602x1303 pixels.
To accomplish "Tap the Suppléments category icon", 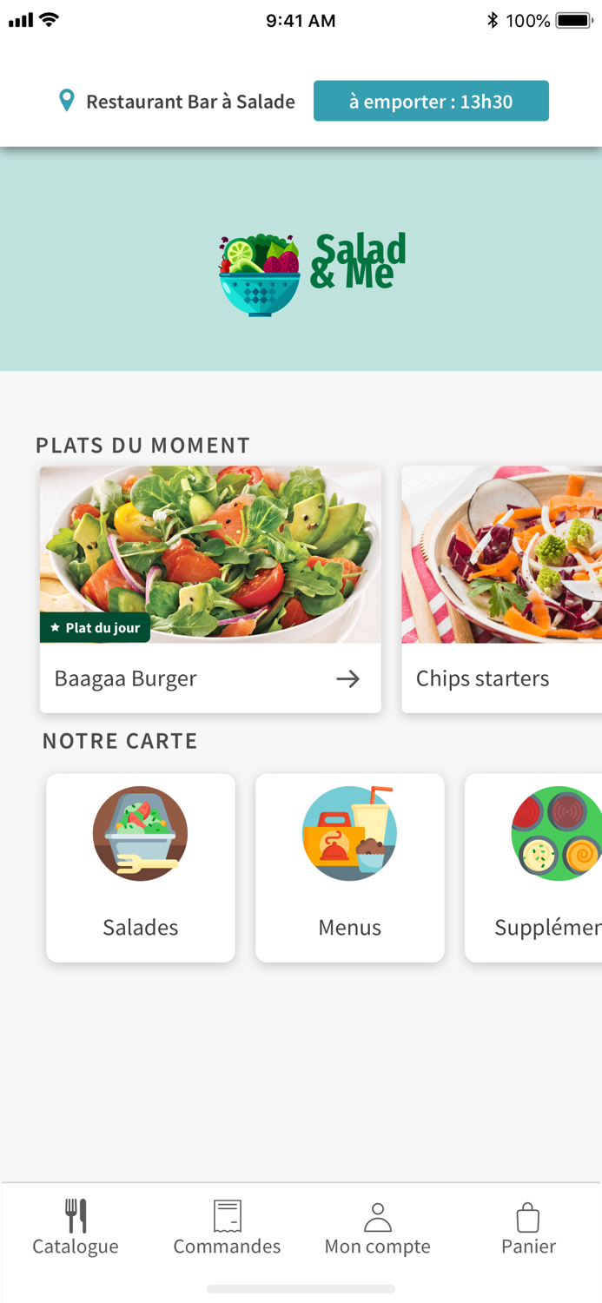I will click(x=557, y=834).
